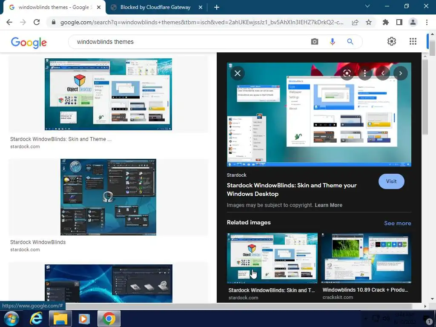Open the Google apps grid
This screenshot has width=436, height=327.
[413, 41]
